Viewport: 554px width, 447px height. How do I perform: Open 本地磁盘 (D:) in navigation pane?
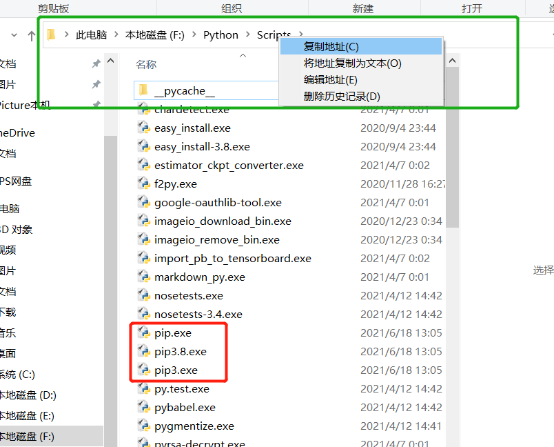pyautogui.click(x=28, y=395)
